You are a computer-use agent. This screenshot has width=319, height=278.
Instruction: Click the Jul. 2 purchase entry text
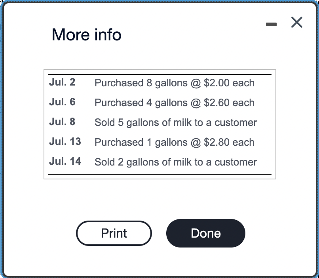click(174, 83)
